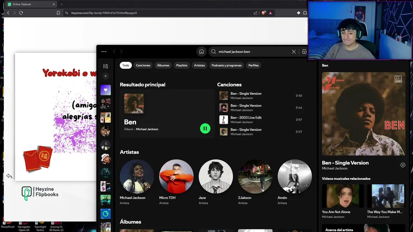Play Ben - Single Version 2:44
This screenshot has width=413, height=232.
coord(261,108)
